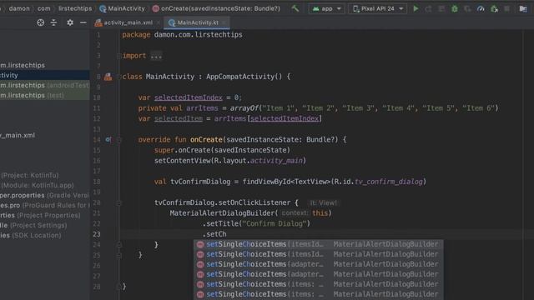Expand the folded import block
Viewport: 534px width, 300px height.
tap(156, 56)
